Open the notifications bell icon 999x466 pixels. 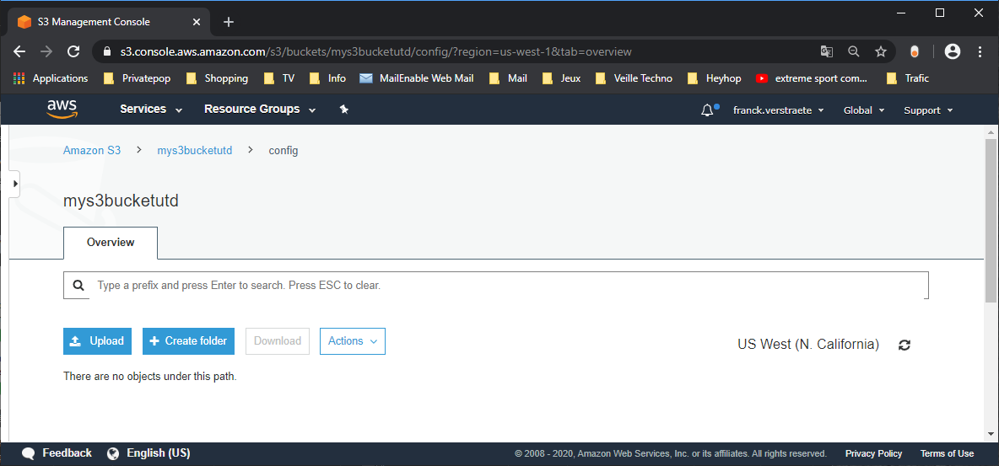tap(706, 110)
